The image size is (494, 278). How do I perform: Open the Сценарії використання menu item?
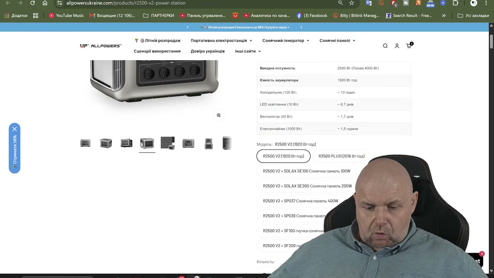click(x=157, y=51)
